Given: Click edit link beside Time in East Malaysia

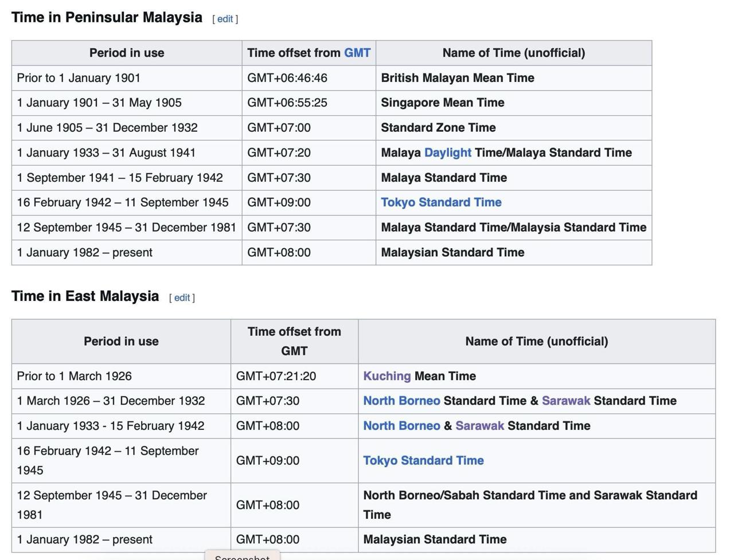Looking at the screenshot, I should point(182,297).
